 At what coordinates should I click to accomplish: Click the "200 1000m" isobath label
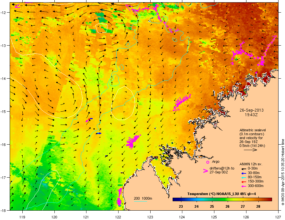click(x=143, y=198)
